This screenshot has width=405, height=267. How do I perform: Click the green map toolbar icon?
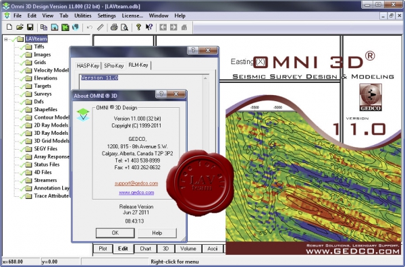[x=65, y=27]
